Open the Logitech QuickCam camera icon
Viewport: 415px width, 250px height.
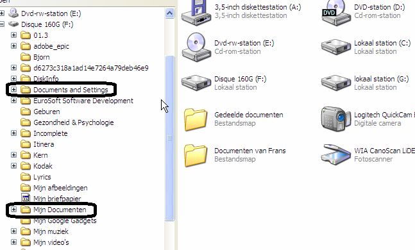[x=335, y=119]
